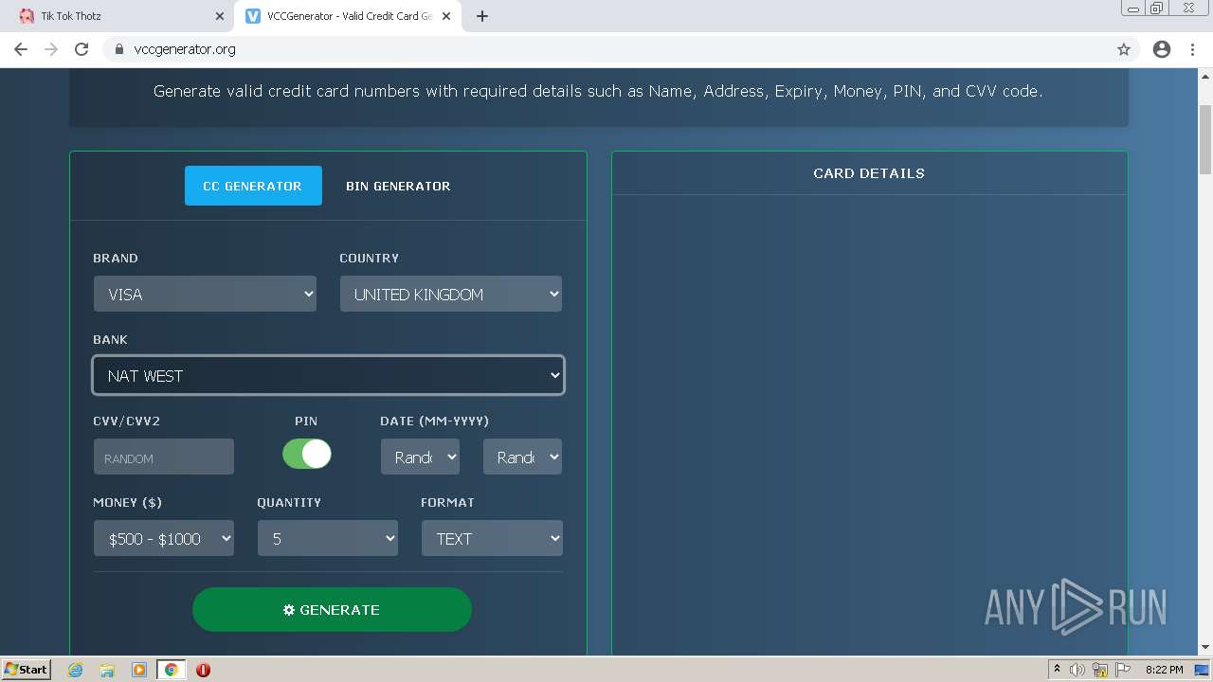Select the CC GENERATOR tab
This screenshot has width=1213, height=682.
[253, 186]
